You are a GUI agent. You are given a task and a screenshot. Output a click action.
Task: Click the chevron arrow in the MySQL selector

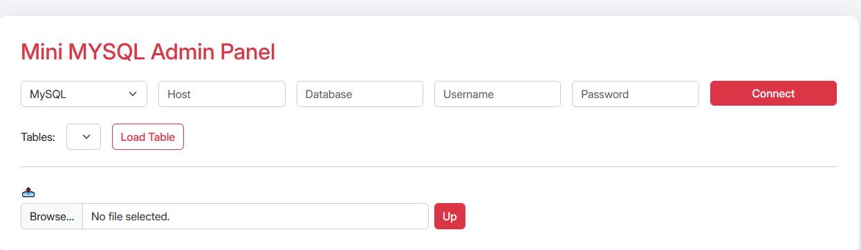pyautogui.click(x=133, y=94)
